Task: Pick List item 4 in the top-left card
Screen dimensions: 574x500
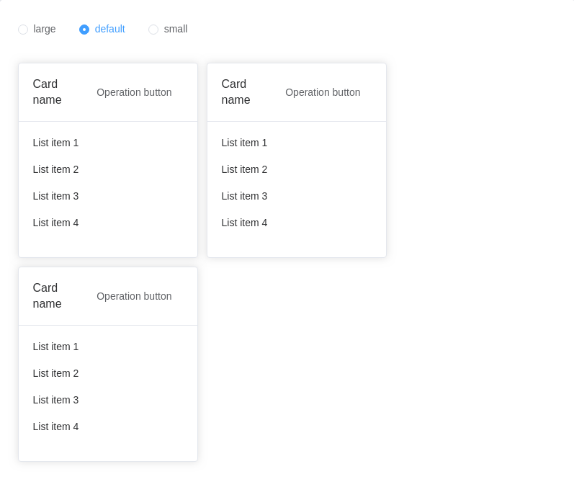Action: pos(55,223)
